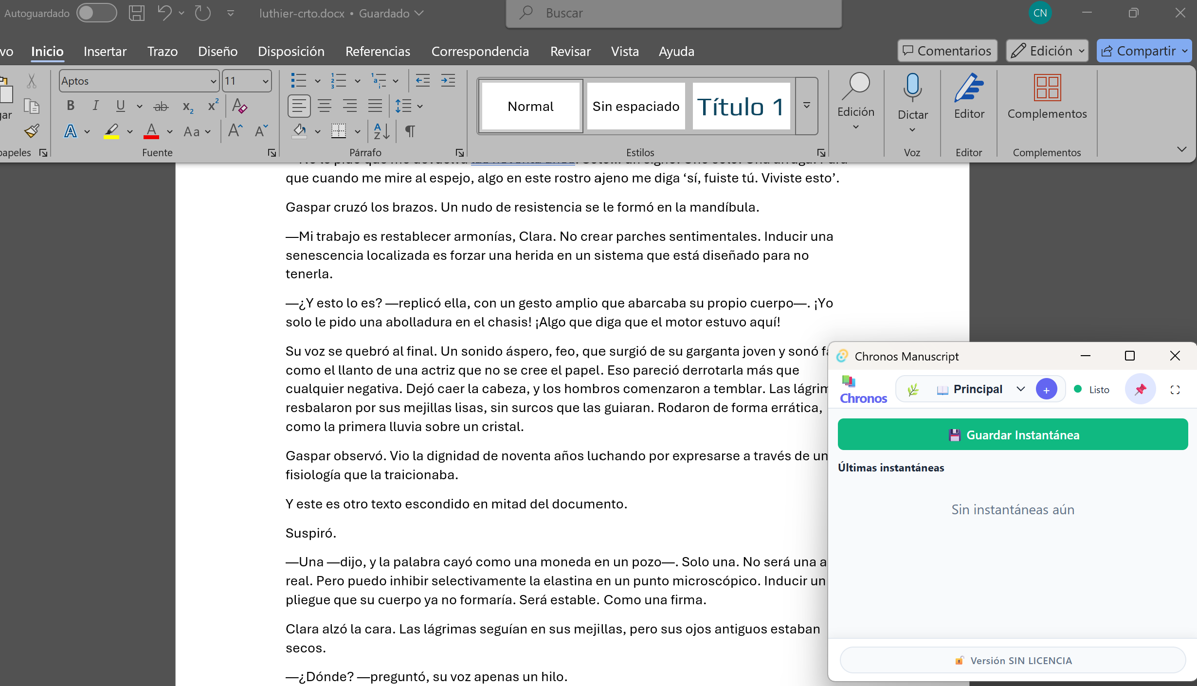Open the Quick Access Toolbar customize dropdown
This screenshot has height=686, width=1197.
point(231,13)
